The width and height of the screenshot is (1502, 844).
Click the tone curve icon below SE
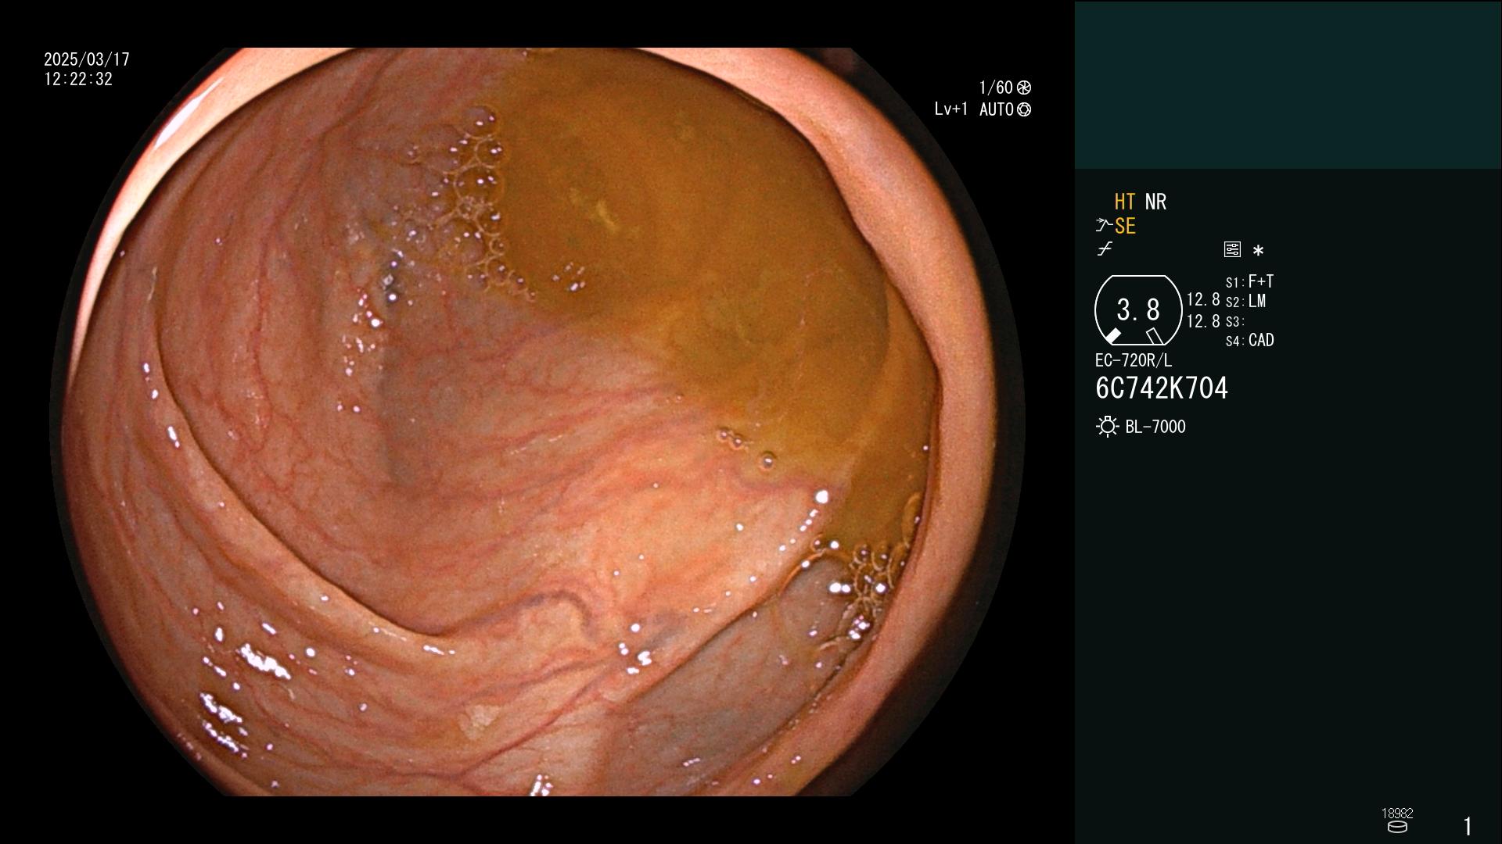[1105, 249]
